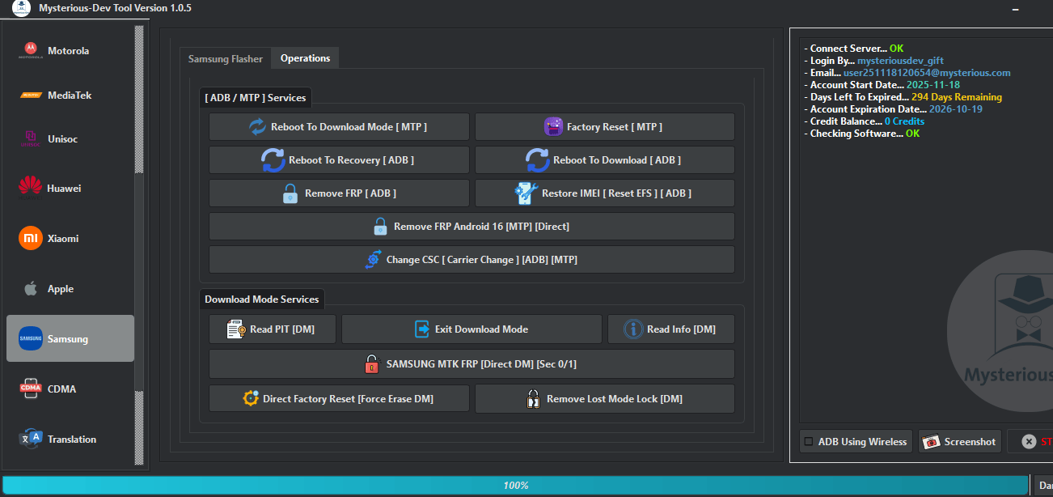Select the CDMA sidebar icon
The image size is (1053, 497).
[29, 389]
